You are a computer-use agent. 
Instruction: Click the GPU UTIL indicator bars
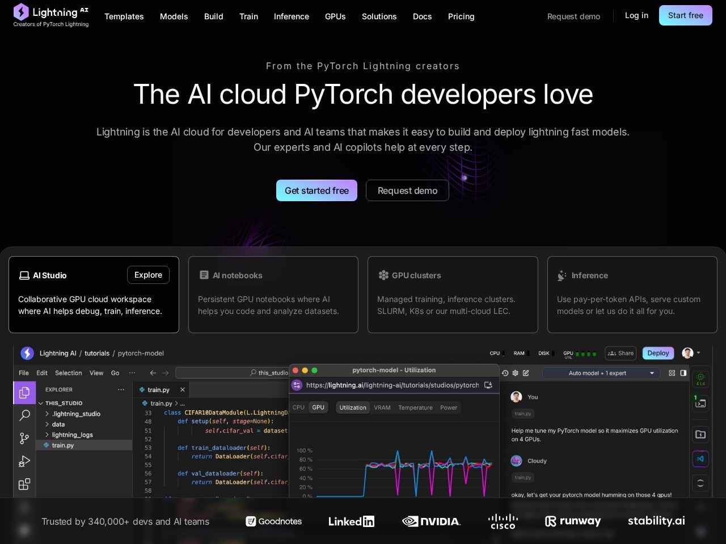(x=585, y=353)
